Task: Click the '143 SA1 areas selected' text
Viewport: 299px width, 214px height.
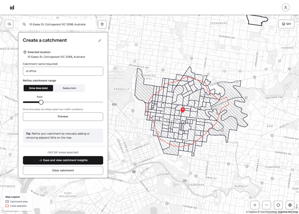Action: 63,152
